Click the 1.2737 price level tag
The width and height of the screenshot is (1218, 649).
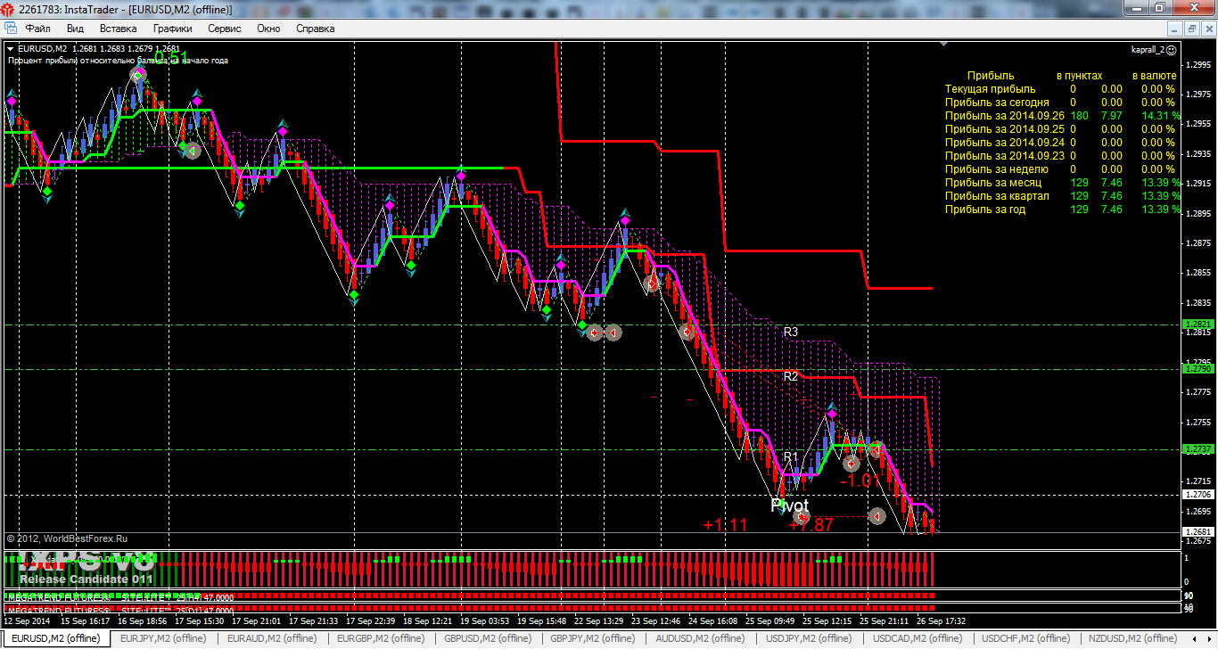1197,449
